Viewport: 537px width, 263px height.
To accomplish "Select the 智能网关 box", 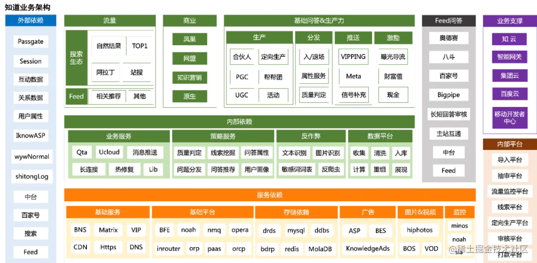I will [510, 57].
